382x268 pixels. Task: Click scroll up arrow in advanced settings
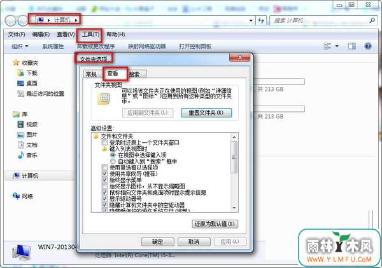coord(234,137)
